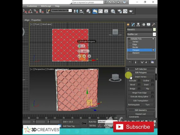Open Rendered Frame Window icon
This screenshot has width=180, height=135.
125,11
